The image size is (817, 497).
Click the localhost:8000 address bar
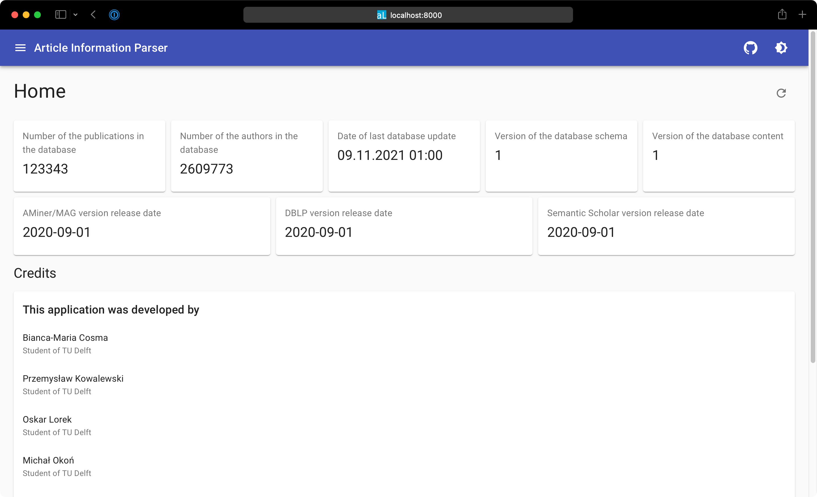tap(408, 15)
